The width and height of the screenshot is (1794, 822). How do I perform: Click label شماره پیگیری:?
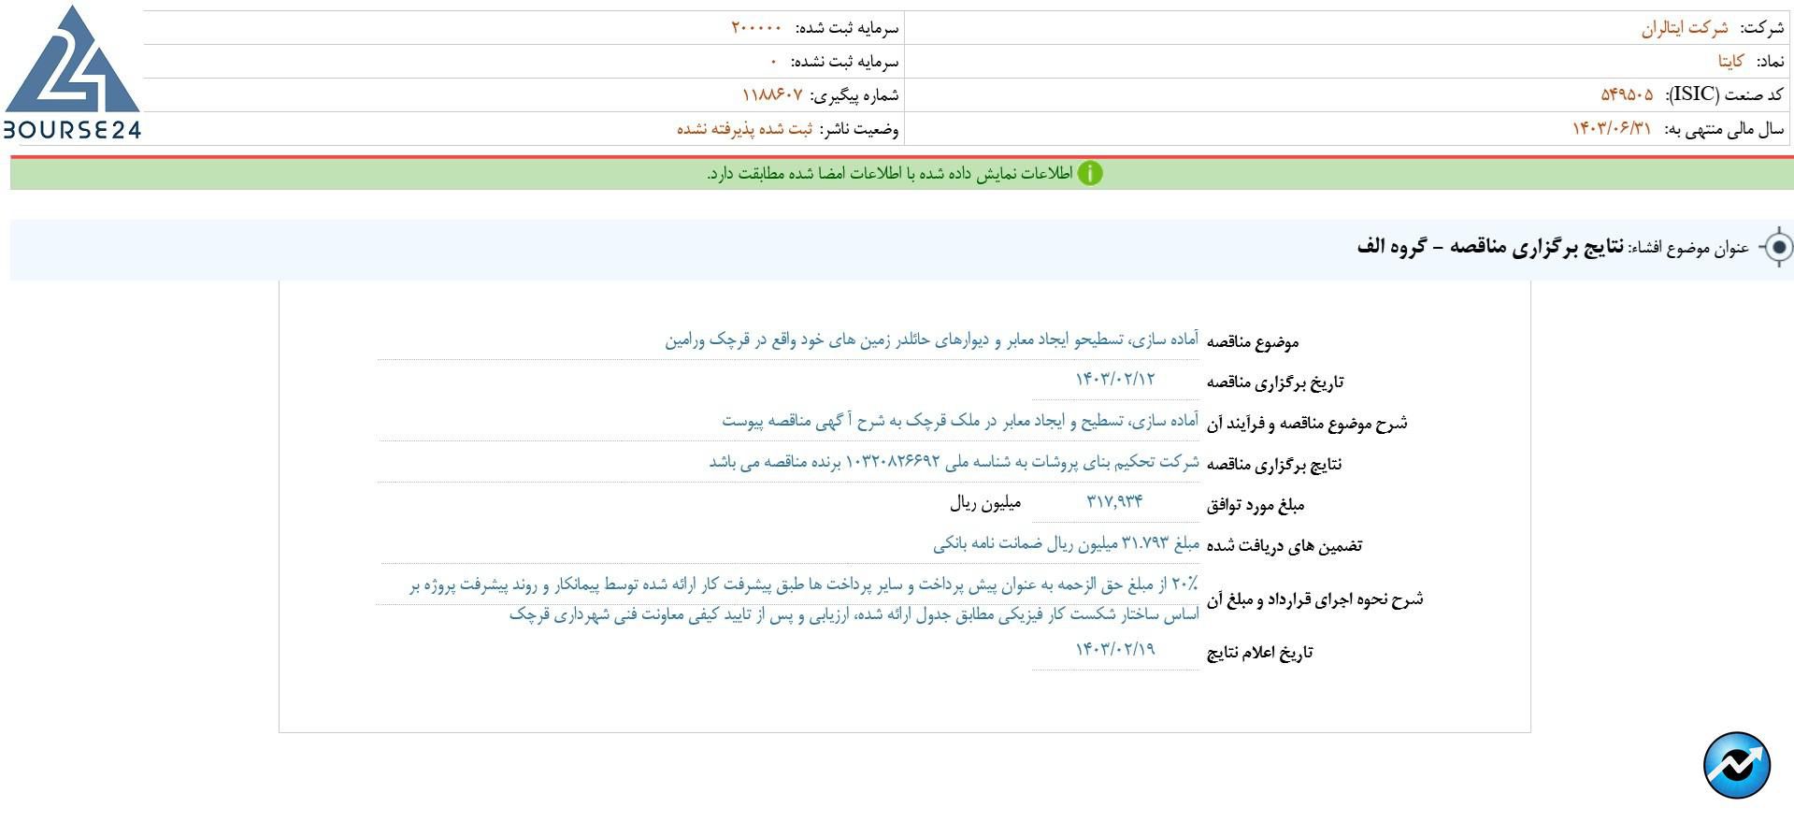854,95
